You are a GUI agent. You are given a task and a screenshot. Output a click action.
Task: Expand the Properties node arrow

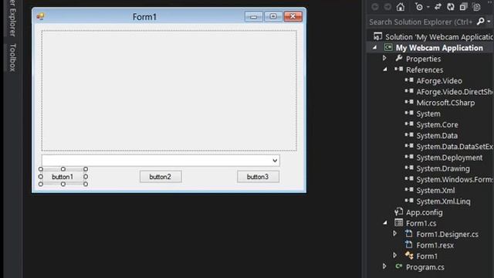coord(384,58)
